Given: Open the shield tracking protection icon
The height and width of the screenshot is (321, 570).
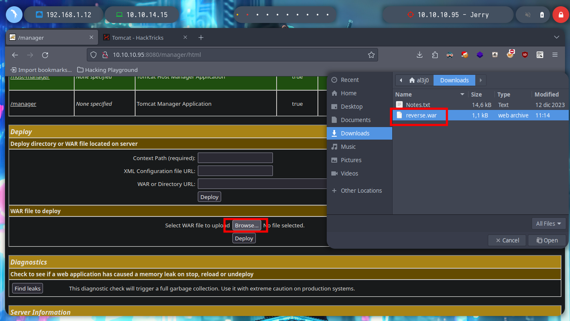Looking at the screenshot, I should click(93, 55).
